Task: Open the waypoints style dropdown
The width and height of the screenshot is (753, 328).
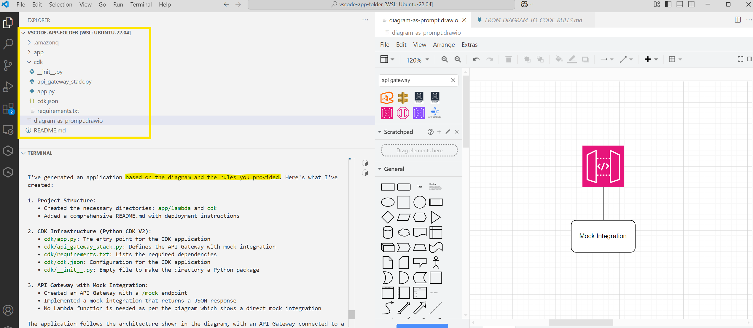Action: coord(626,59)
